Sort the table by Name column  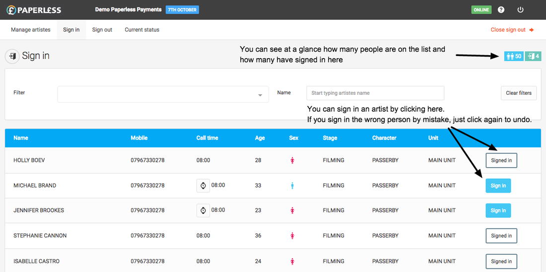[x=21, y=138]
